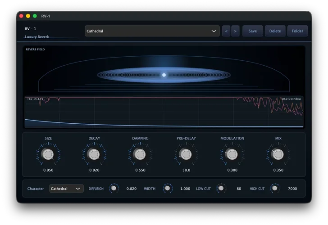Click the DECAY knob
Viewport: 328px width, 225px height.
tap(94, 154)
